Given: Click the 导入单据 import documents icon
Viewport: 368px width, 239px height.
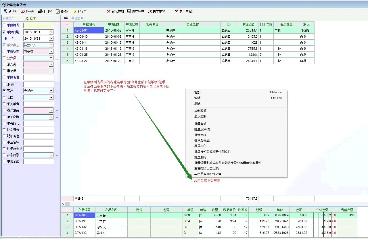Looking at the screenshot, I should pos(177,11).
